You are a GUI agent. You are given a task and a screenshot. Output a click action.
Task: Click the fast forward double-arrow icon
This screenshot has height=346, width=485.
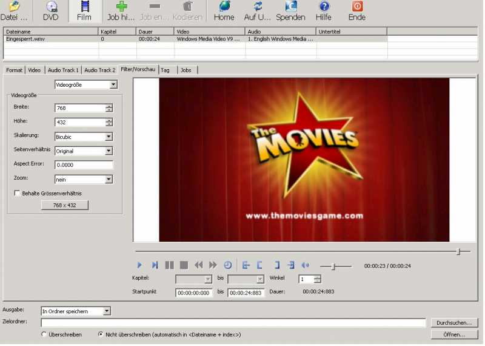coord(213,265)
